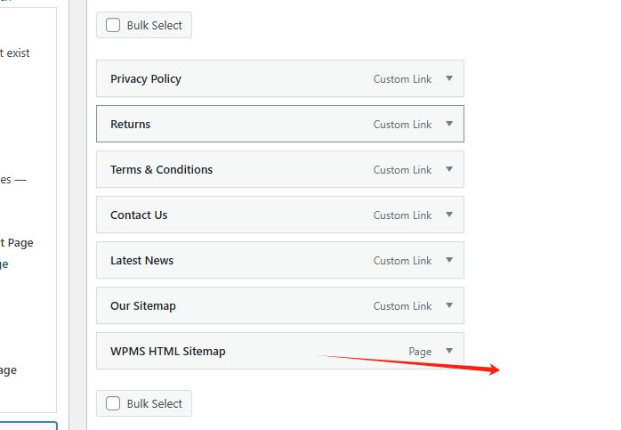Expand the Returns item dropdown arrow
The width and height of the screenshot is (621, 430).
(x=449, y=124)
